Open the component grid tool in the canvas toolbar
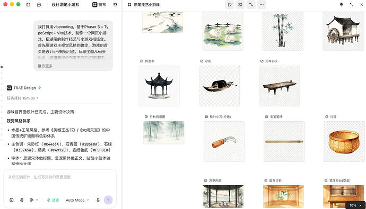366x209 pixels. [x=240, y=5]
